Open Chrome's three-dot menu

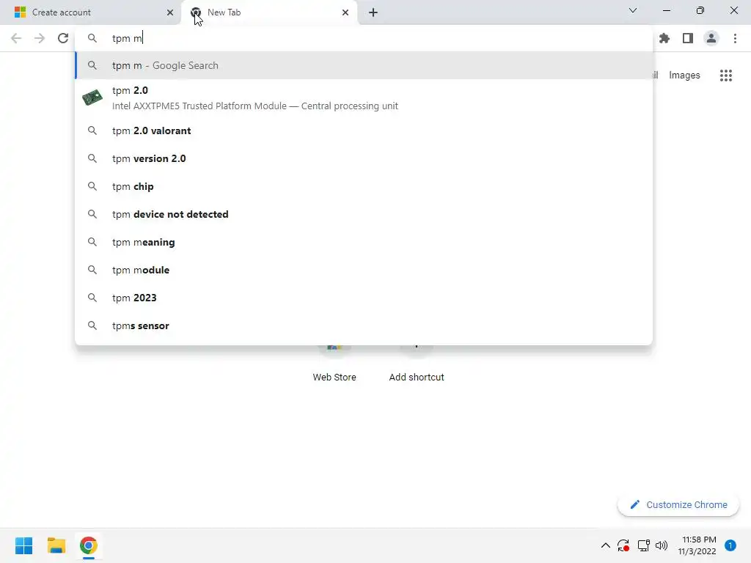(735, 38)
